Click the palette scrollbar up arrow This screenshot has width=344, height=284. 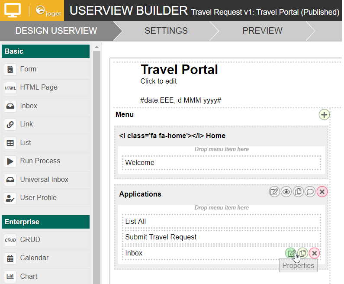coord(96,47)
